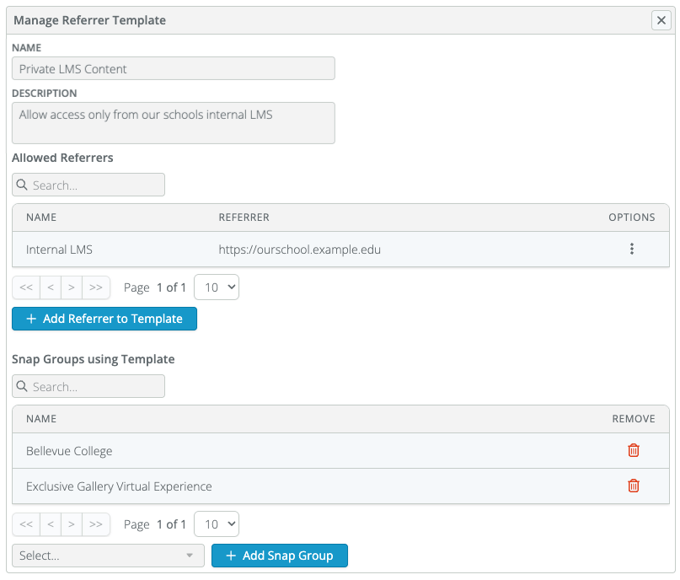Go to last page in referrers pagination
This screenshot has height=580, width=680.
95,287
